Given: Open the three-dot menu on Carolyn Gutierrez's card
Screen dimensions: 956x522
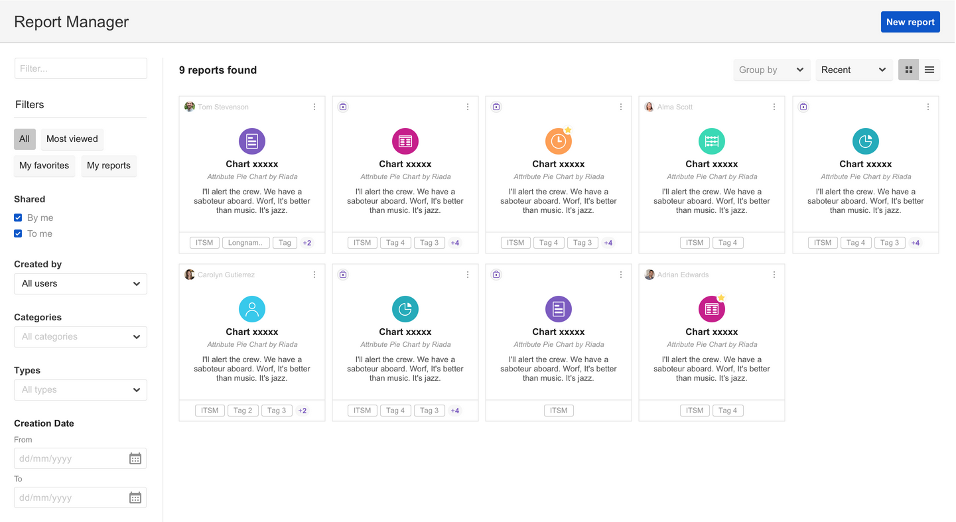Looking at the screenshot, I should (x=314, y=275).
